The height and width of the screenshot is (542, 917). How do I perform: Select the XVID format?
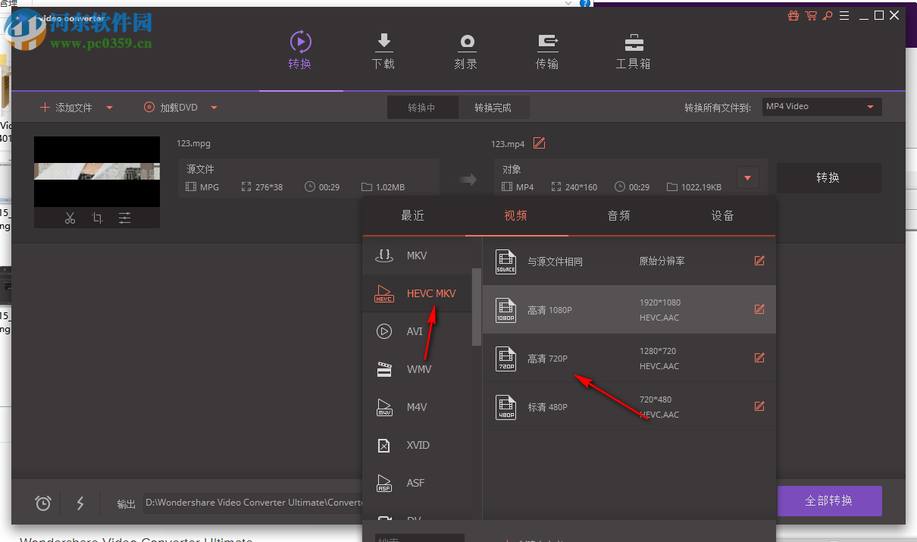tap(417, 445)
